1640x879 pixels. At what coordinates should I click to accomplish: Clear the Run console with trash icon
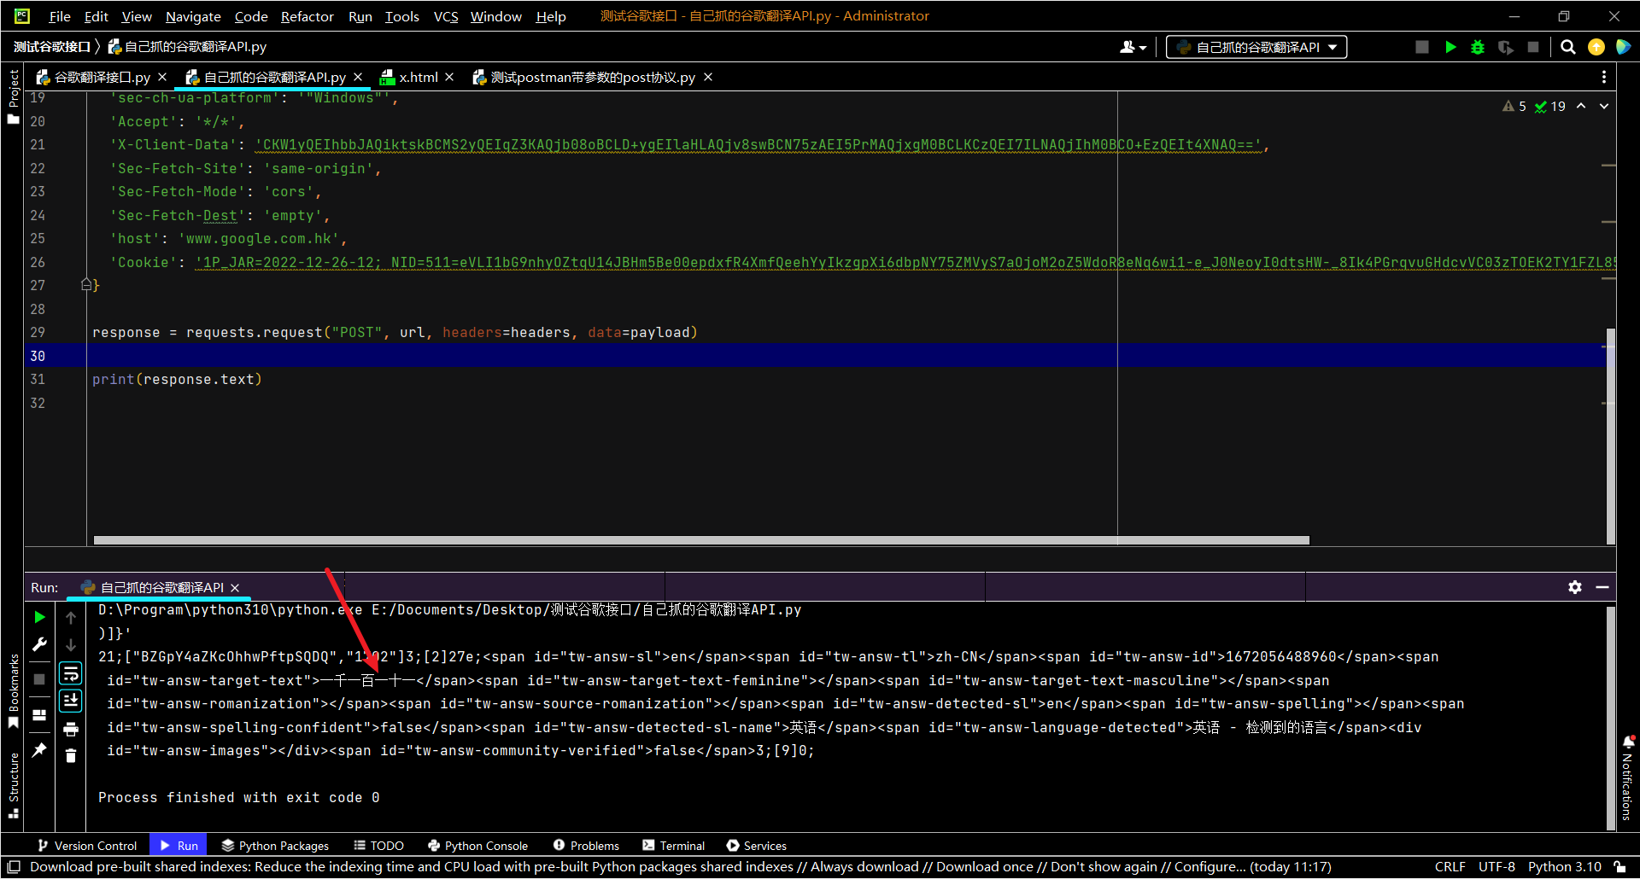(71, 756)
